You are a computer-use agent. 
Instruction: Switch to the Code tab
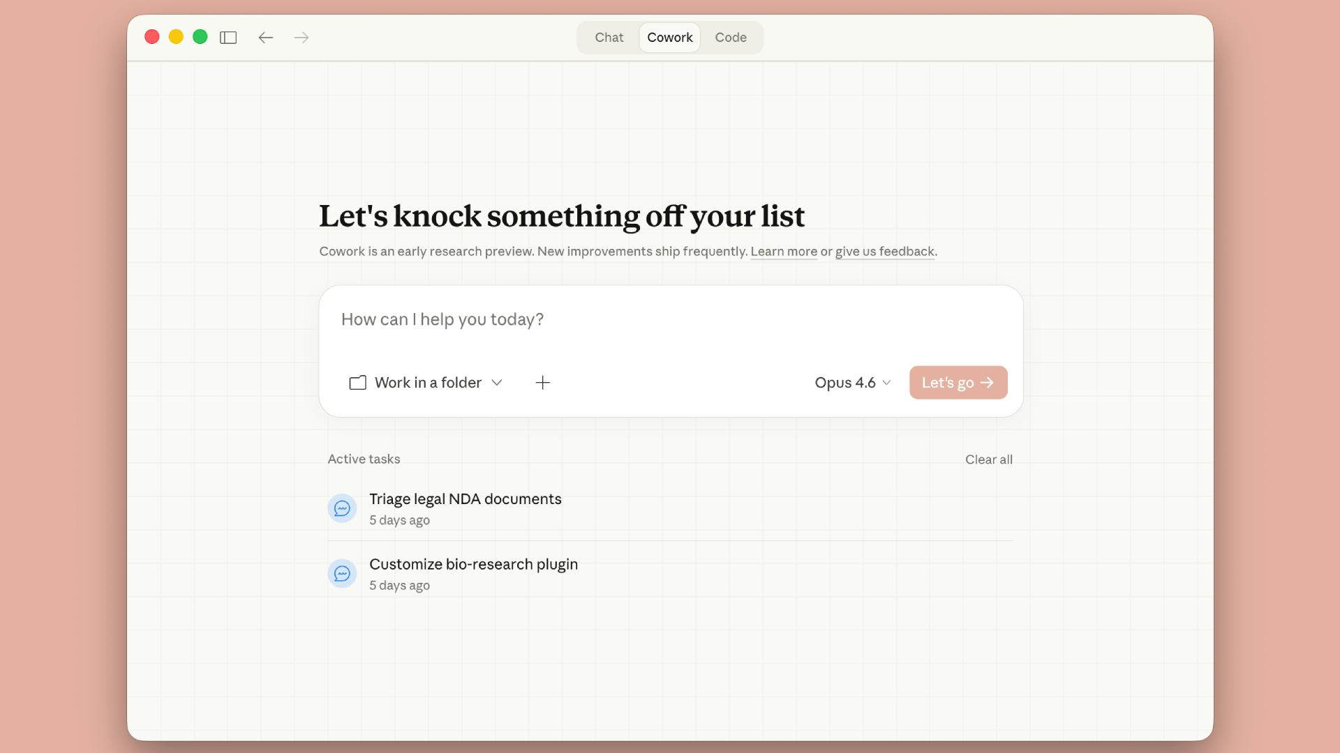tap(730, 38)
